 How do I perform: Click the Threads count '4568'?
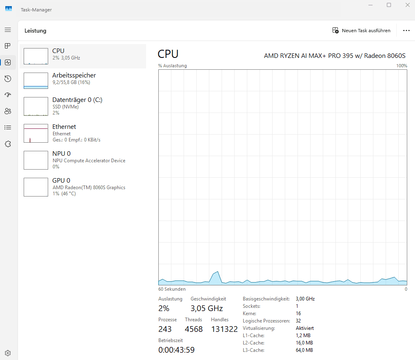point(194,329)
